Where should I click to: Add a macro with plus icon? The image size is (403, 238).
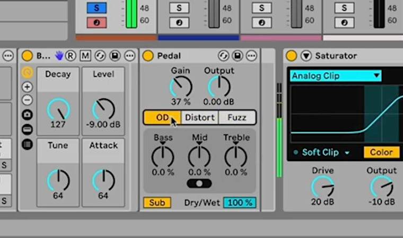[x=27, y=87]
